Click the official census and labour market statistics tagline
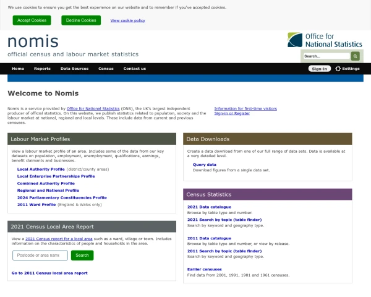This screenshot has width=371, height=297. point(73,54)
